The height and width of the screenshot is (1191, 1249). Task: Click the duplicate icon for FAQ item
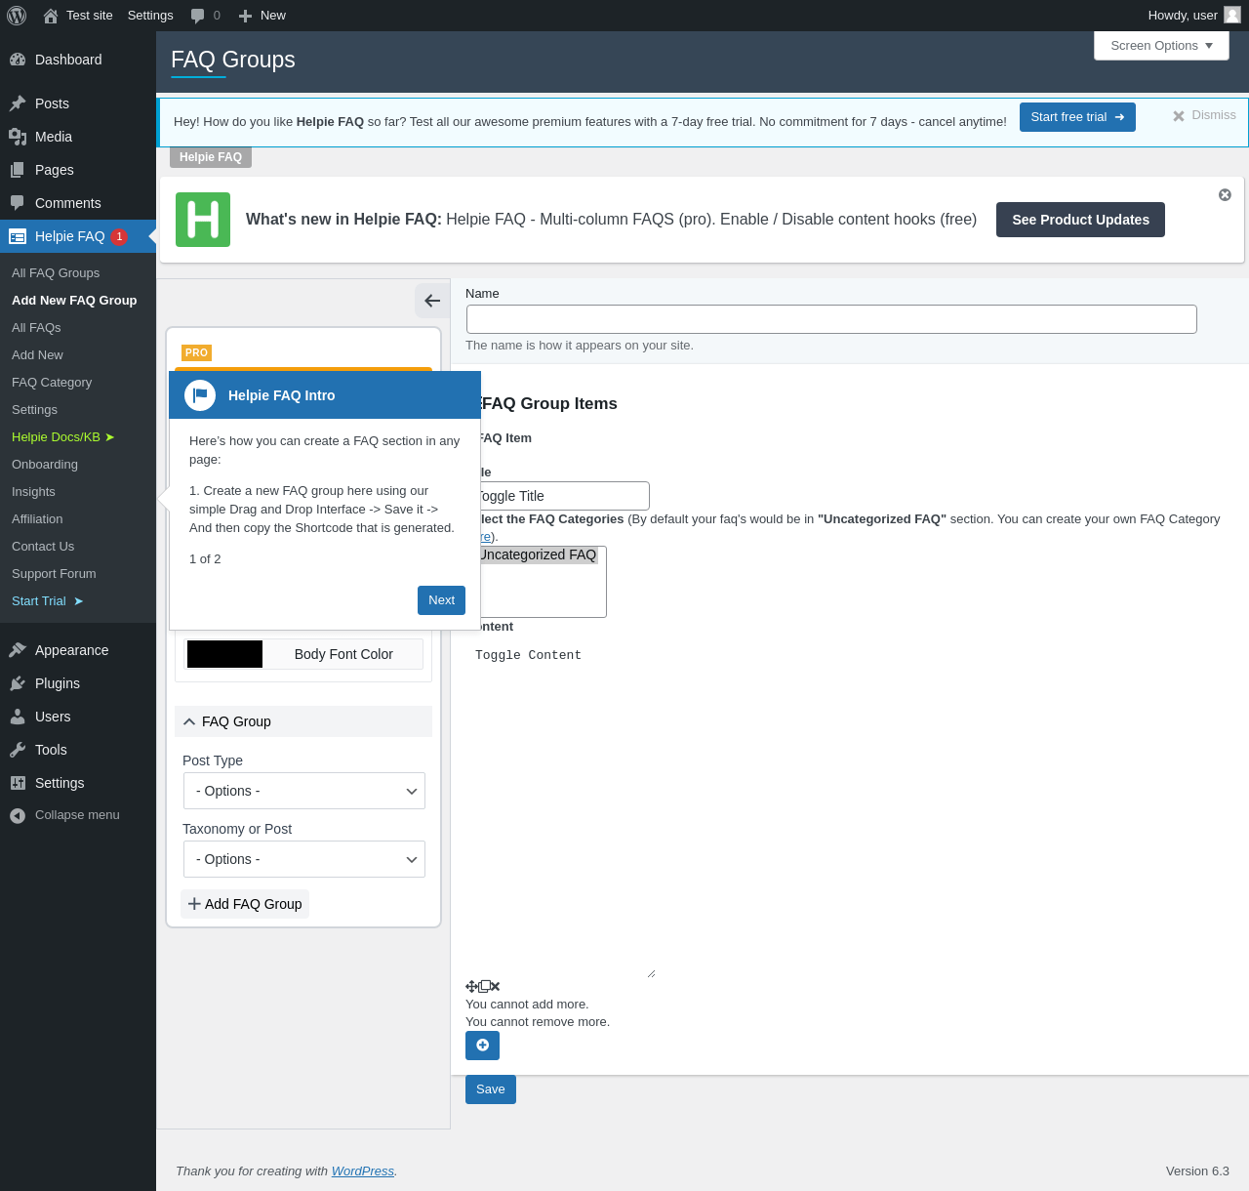pyautogui.click(x=484, y=987)
